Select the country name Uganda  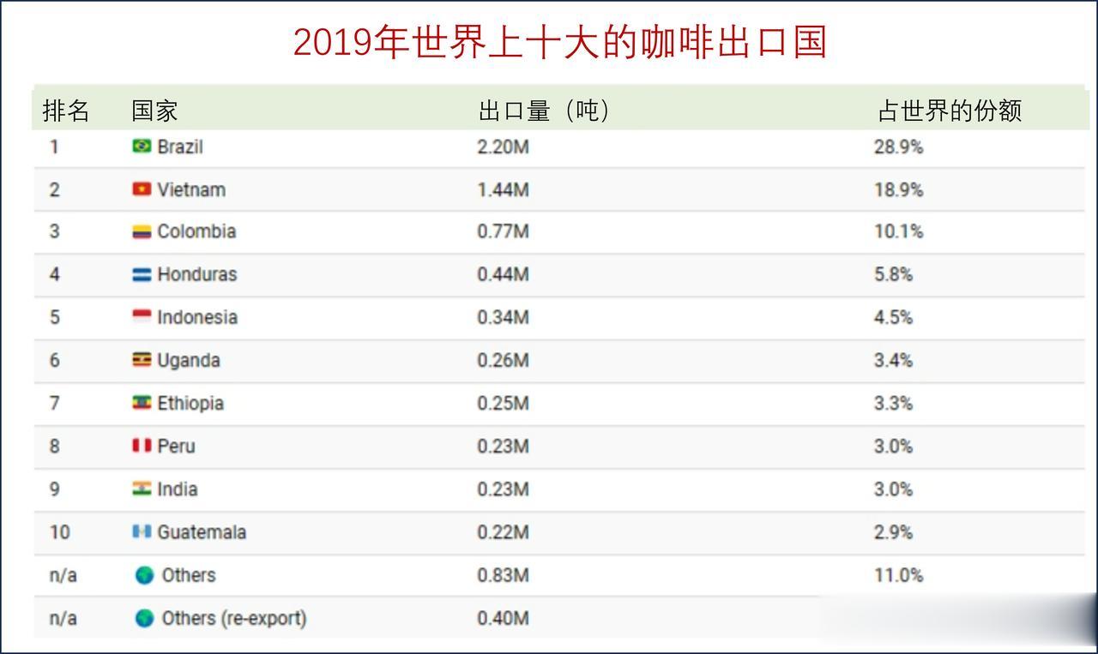point(189,361)
